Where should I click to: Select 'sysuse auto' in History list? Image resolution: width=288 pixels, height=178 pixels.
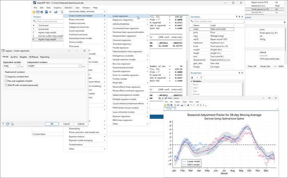tap(48, 29)
